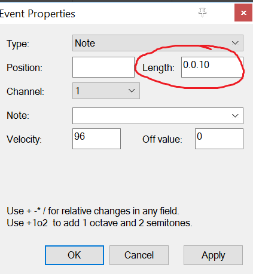Click the octave and semitones hint text

99,223
